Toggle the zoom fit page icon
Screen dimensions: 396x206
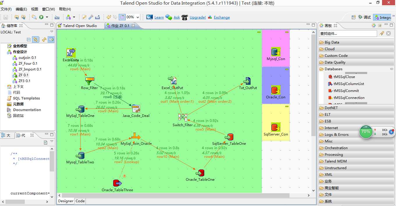pyautogui.click(x=122, y=17)
